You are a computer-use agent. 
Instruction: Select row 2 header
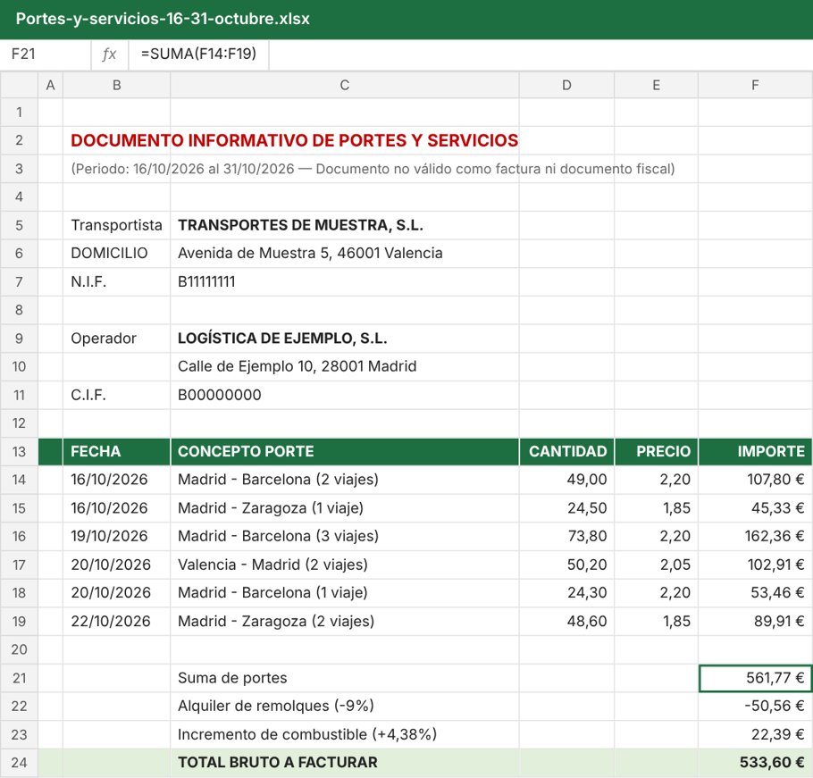(19, 140)
